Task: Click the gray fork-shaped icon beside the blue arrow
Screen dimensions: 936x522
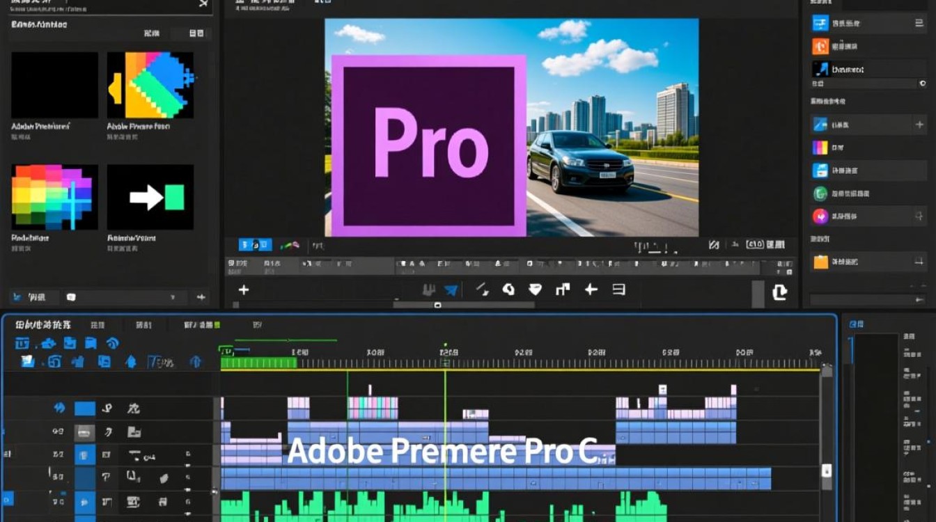Action: [430, 290]
